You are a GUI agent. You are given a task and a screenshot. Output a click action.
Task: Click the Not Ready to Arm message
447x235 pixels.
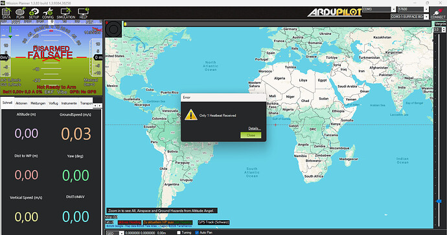(x=56, y=87)
